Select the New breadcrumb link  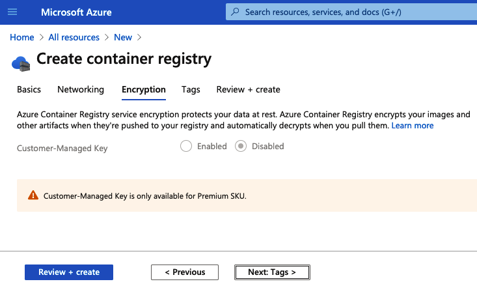[x=122, y=37]
